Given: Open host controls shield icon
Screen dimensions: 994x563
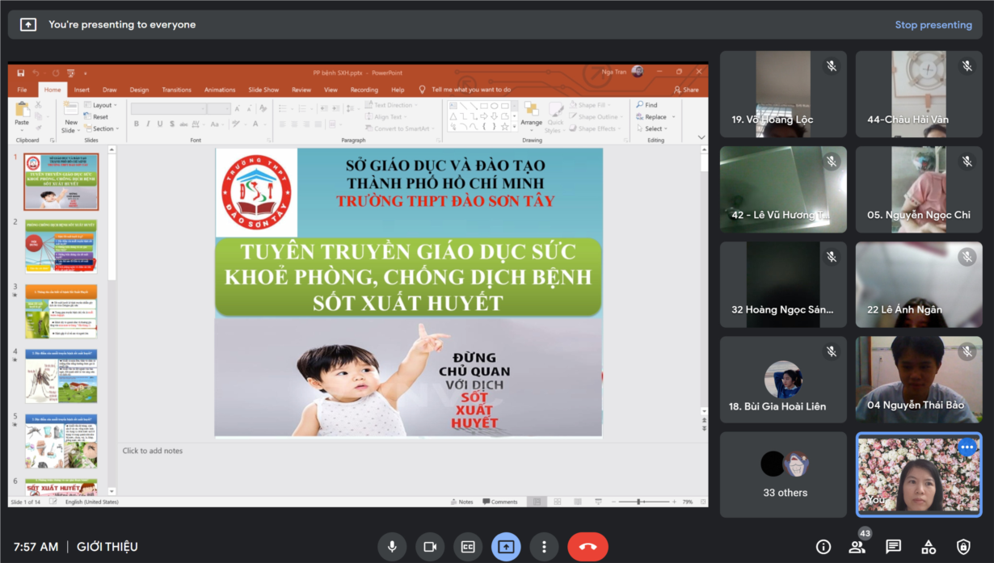Looking at the screenshot, I should tap(963, 547).
